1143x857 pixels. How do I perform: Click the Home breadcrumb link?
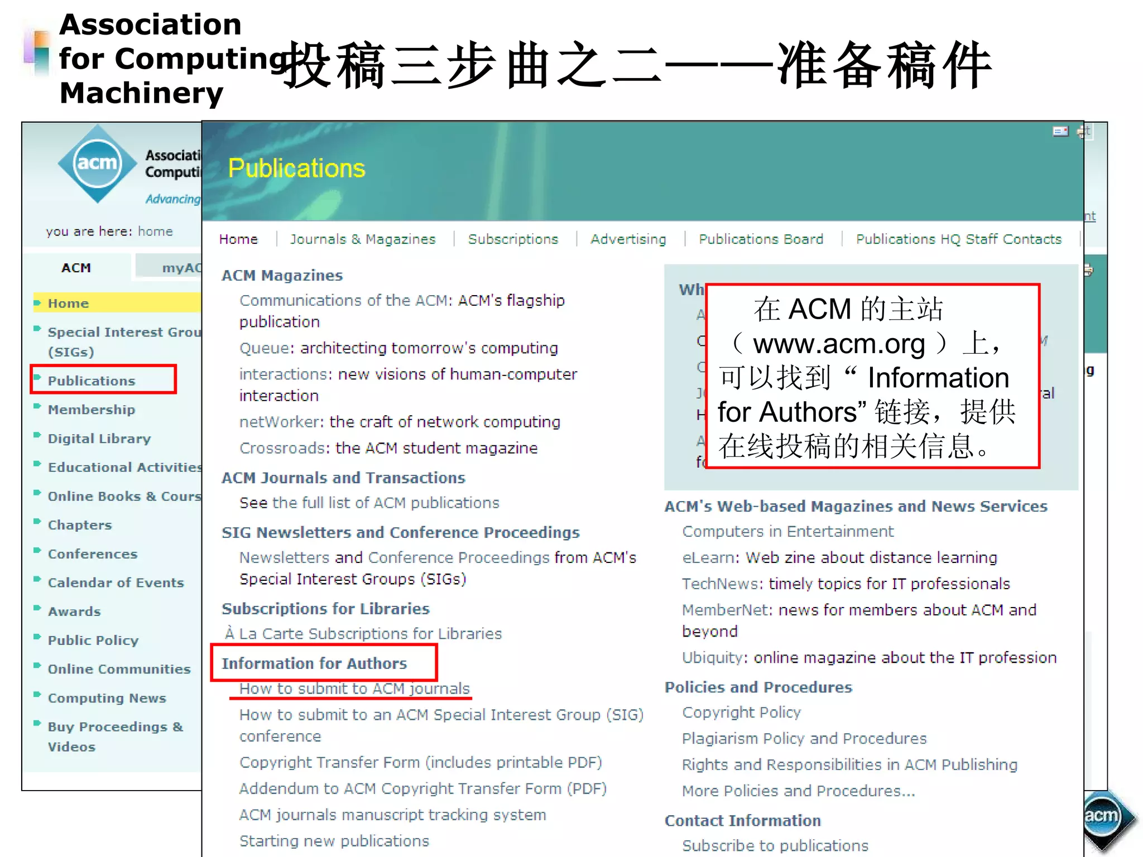point(155,232)
